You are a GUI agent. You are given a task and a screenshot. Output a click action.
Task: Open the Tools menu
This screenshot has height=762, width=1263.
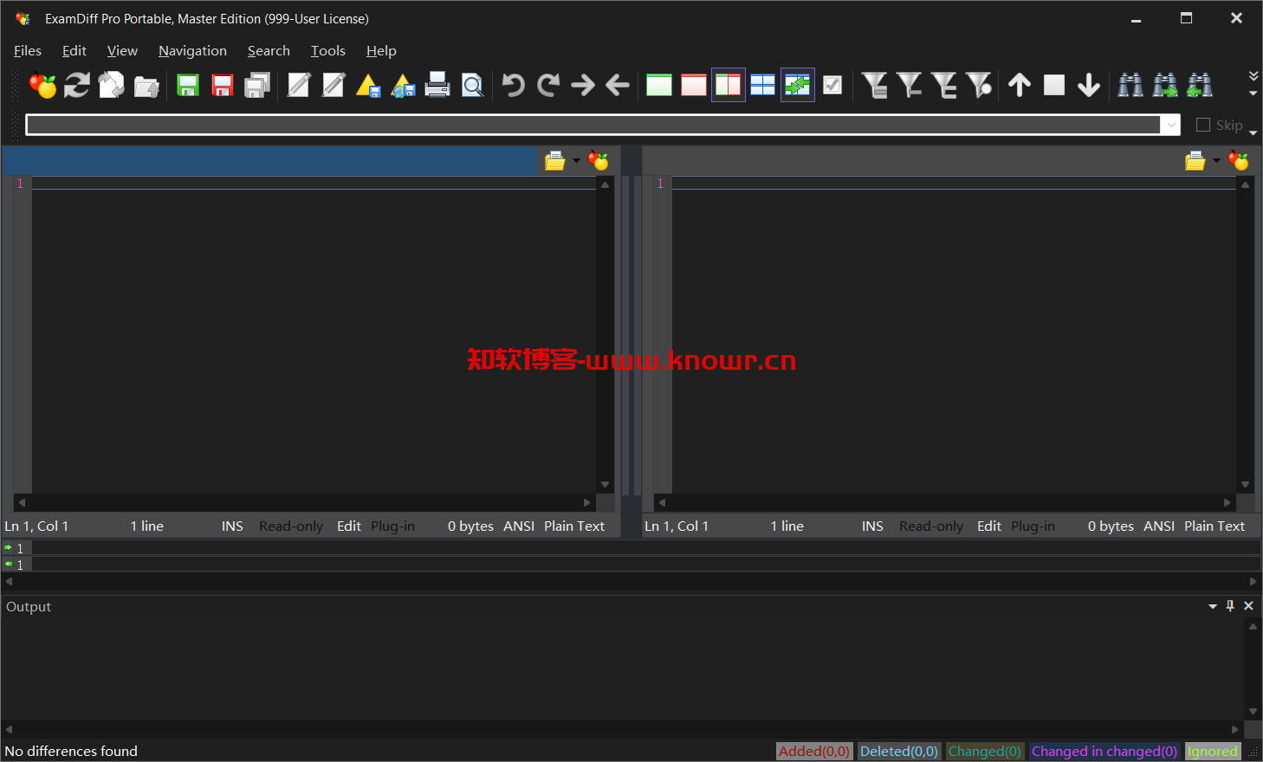tap(328, 51)
